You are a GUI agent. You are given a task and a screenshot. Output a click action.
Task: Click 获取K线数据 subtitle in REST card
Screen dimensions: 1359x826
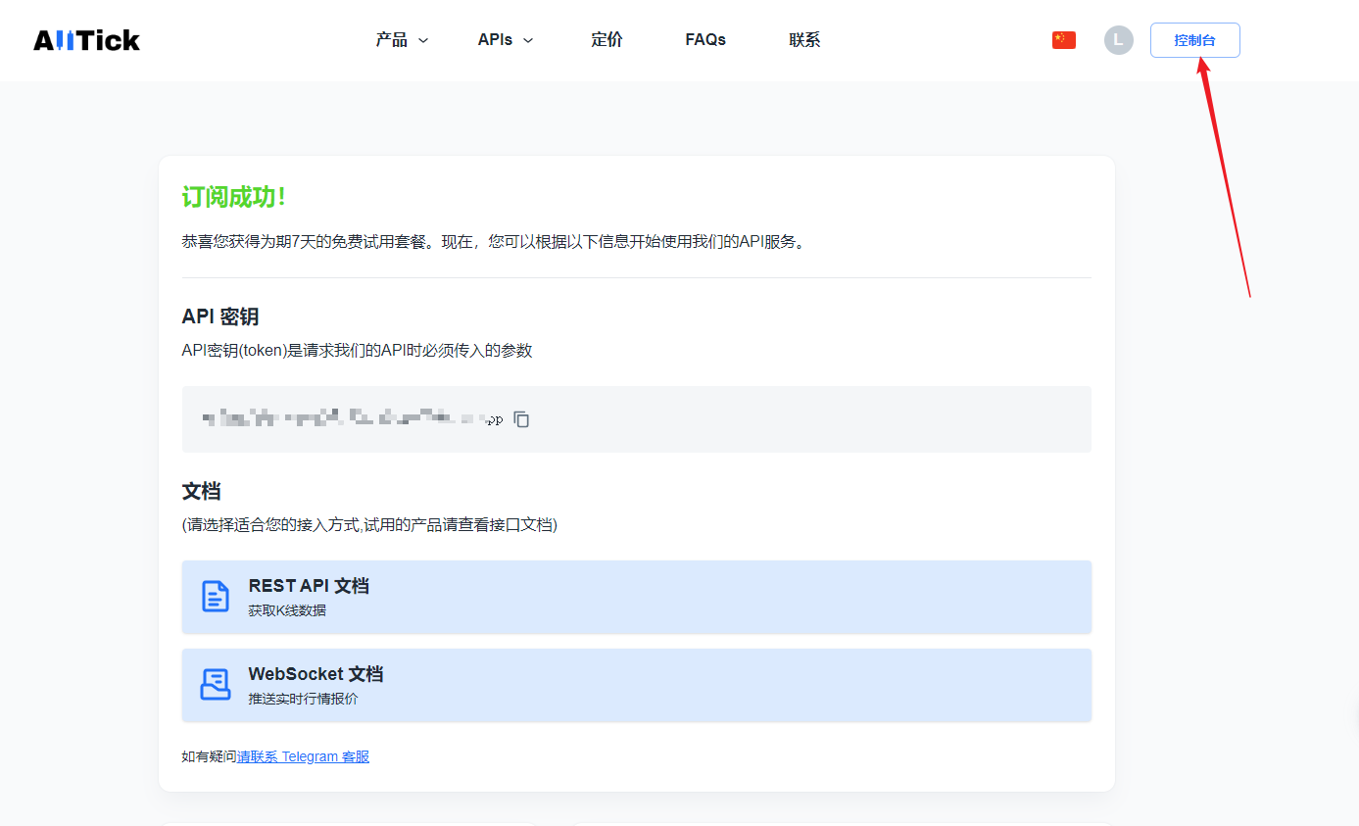[x=287, y=610]
